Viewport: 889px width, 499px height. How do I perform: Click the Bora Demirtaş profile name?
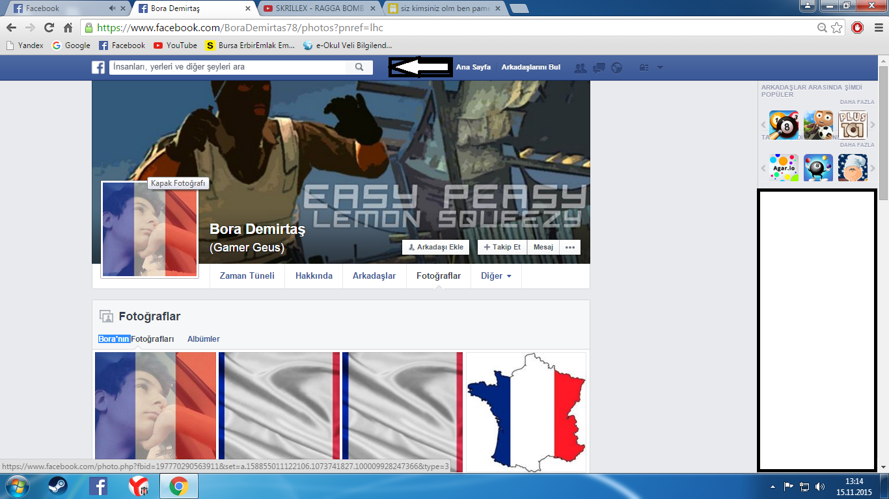point(257,229)
